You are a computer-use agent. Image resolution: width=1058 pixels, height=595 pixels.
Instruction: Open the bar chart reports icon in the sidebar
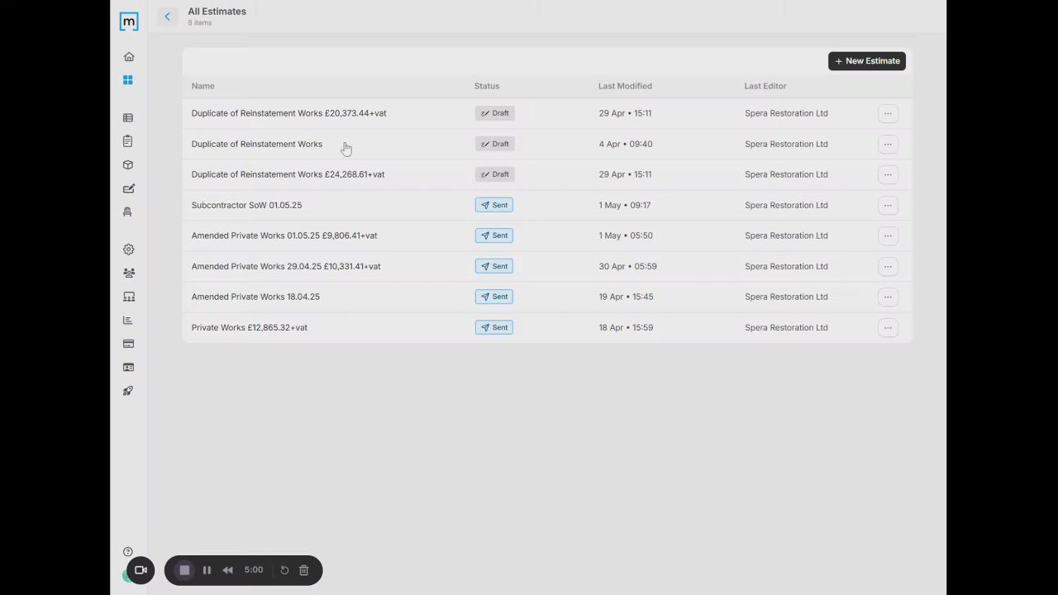tap(128, 320)
